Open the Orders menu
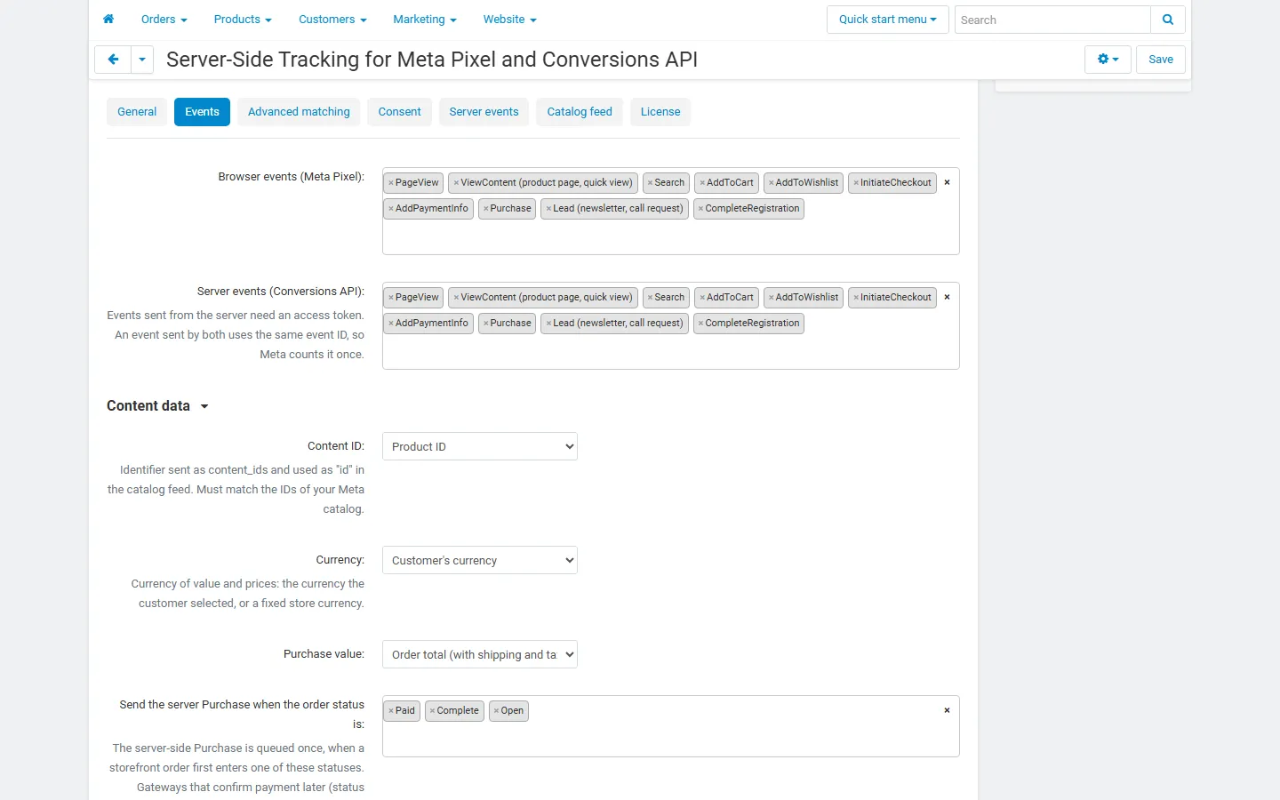The image size is (1280, 800). click(164, 20)
